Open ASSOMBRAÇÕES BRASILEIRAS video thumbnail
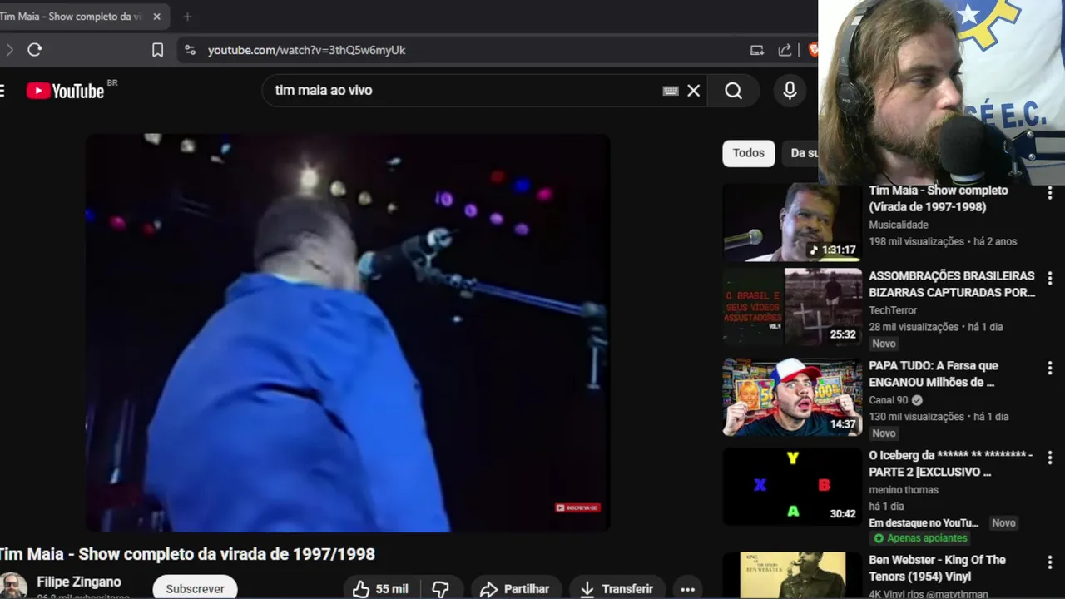1065x599 pixels. pyautogui.click(x=792, y=307)
